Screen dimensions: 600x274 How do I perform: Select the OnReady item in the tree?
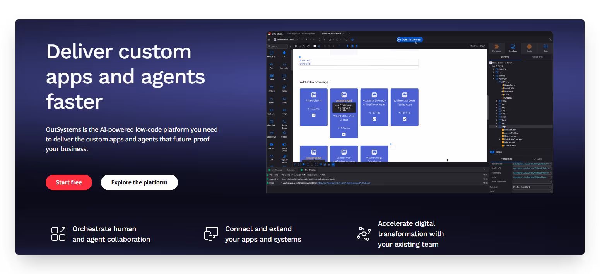pyautogui.click(x=508, y=98)
